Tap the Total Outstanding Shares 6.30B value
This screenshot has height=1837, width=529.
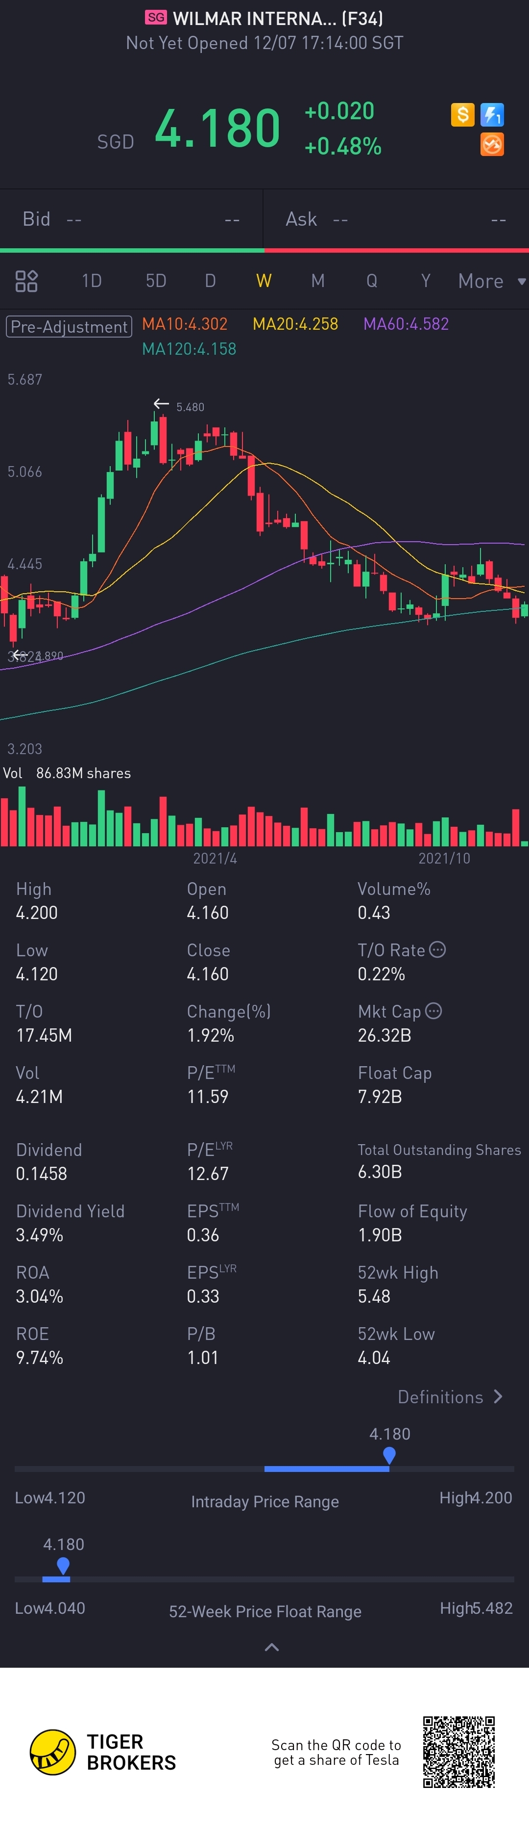[380, 1172]
